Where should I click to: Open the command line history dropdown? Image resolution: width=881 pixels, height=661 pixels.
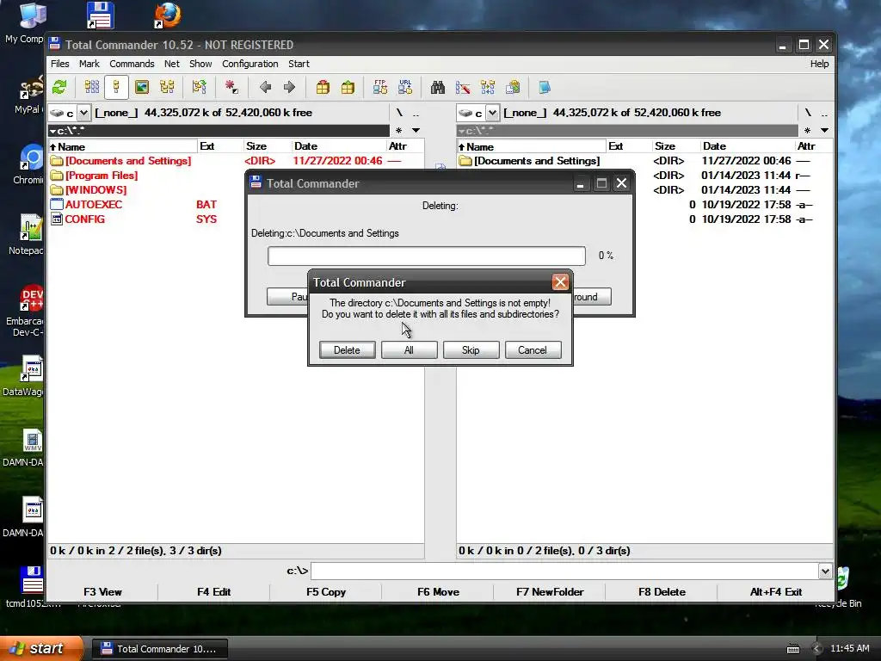tap(825, 571)
